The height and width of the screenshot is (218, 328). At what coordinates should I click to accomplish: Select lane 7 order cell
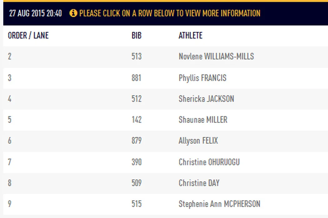(x=9, y=162)
